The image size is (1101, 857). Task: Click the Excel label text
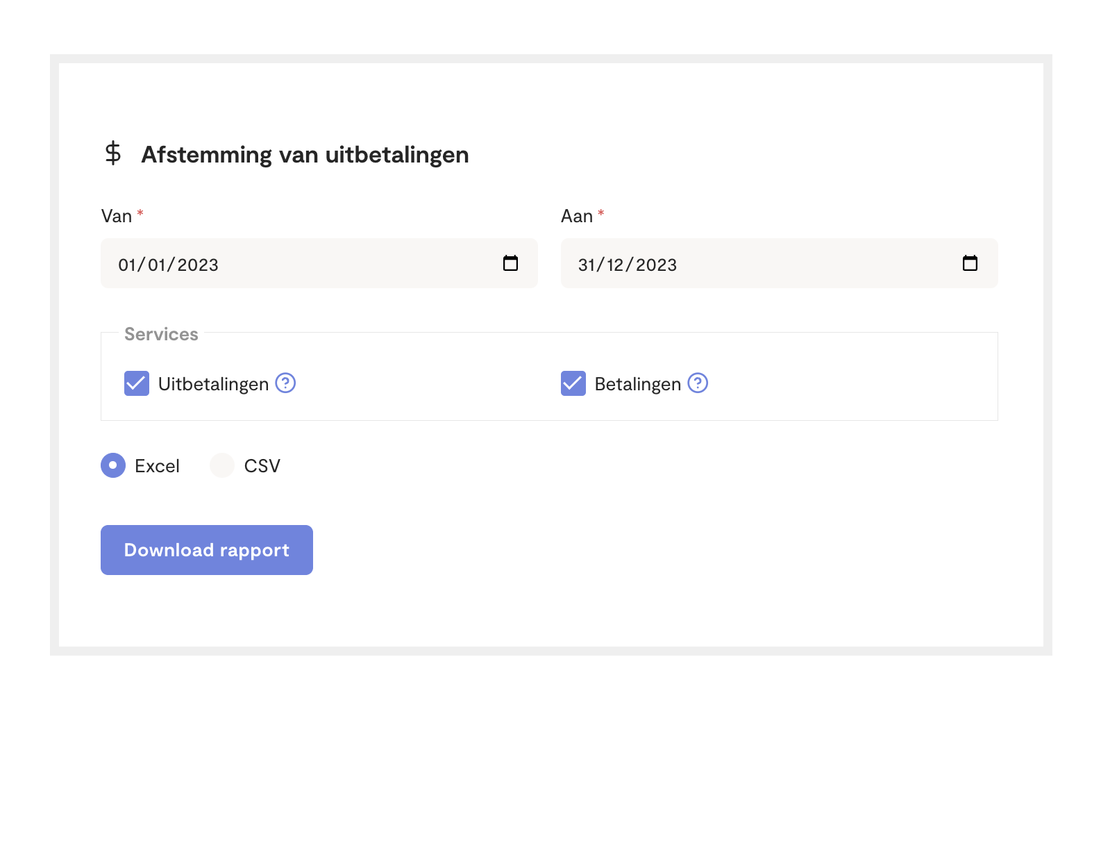[x=157, y=466]
